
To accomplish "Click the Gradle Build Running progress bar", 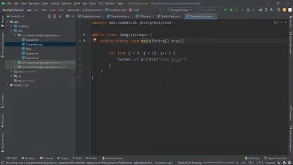I will click(x=219, y=163).
